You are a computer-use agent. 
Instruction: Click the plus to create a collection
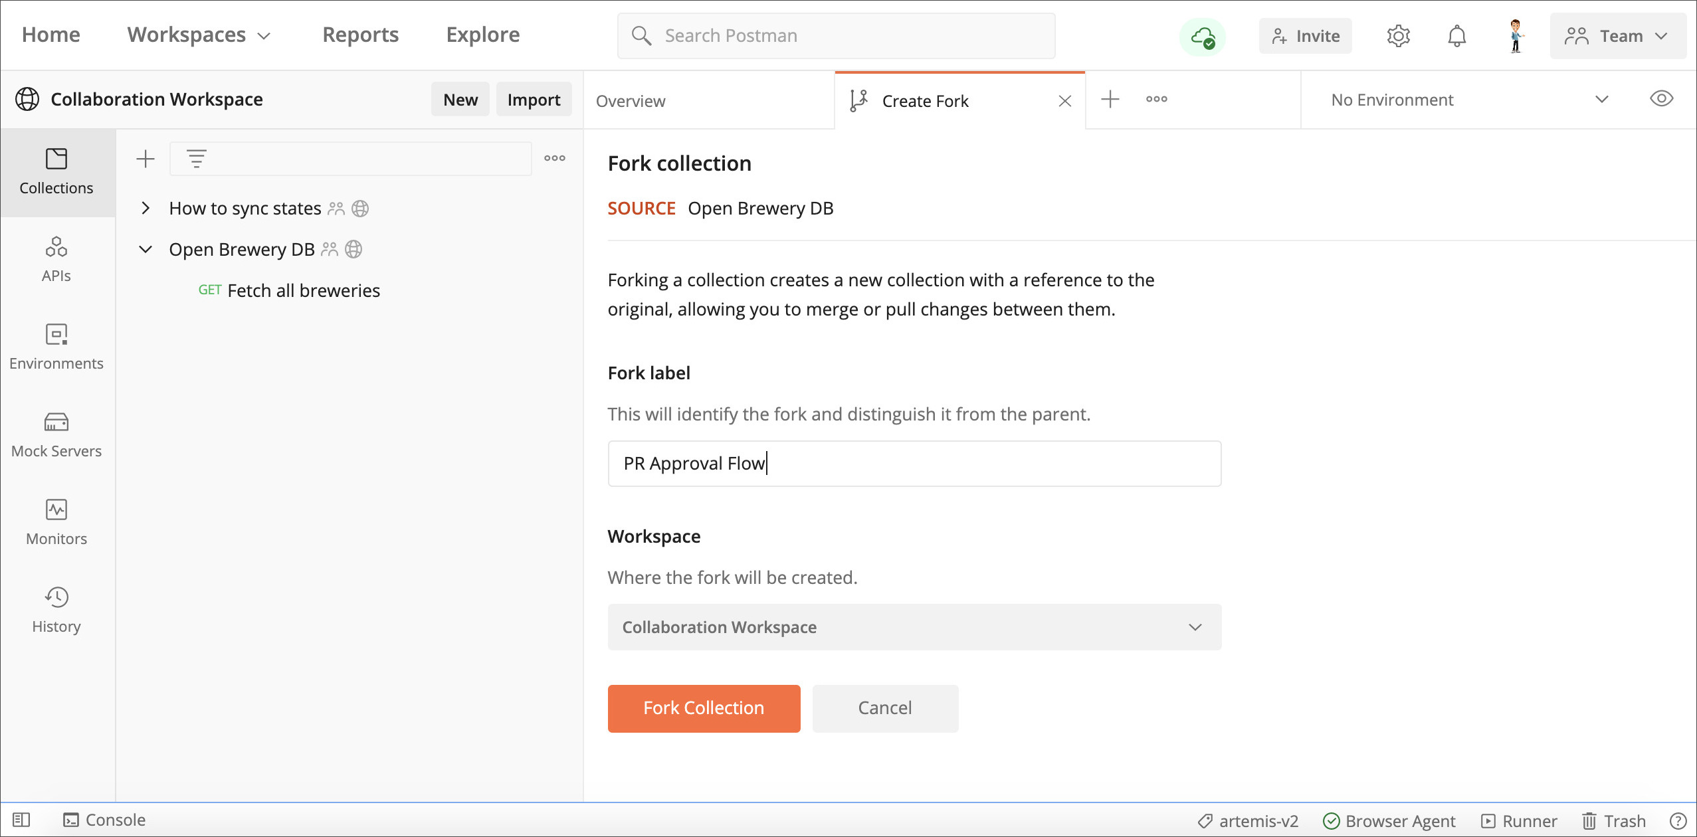pyautogui.click(x=145, y=159)
